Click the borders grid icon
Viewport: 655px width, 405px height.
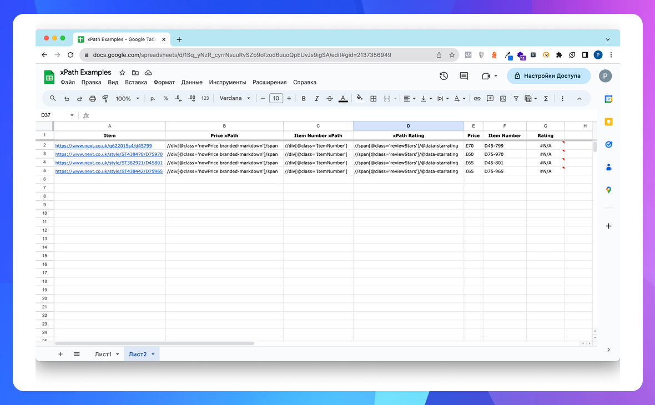[x=374, y=99]
